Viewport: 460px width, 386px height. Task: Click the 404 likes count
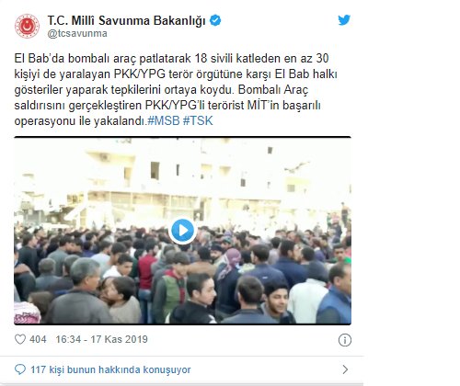coord(38,339)
